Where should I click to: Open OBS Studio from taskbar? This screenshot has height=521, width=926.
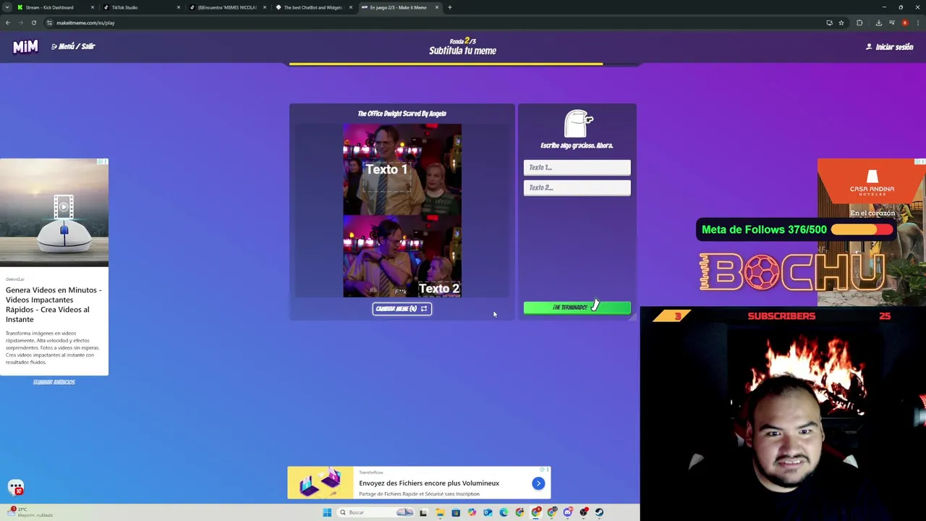coord(584,512)
